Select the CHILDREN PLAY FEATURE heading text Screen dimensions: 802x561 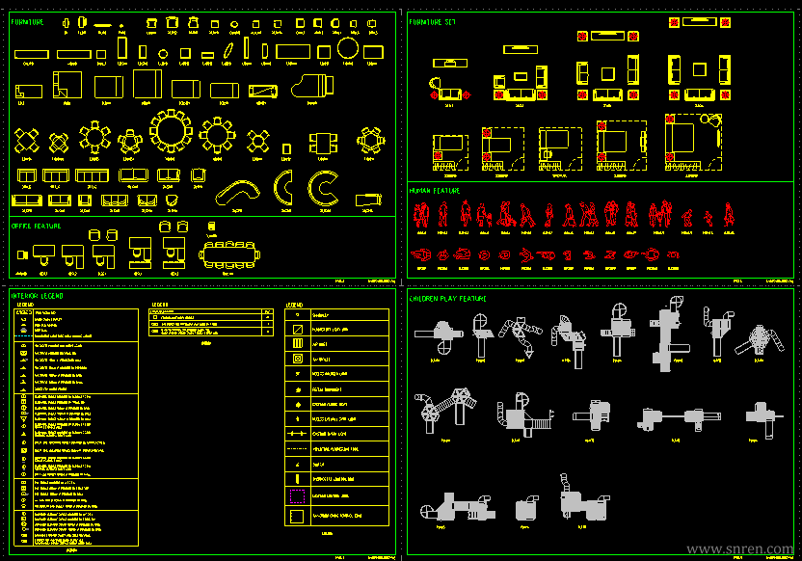[447, 299]
